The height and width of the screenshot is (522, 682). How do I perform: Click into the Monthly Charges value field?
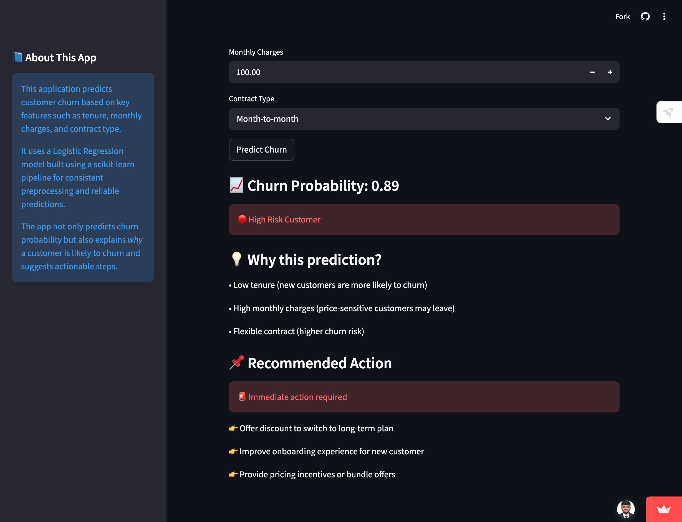click(x=404, y=72)
